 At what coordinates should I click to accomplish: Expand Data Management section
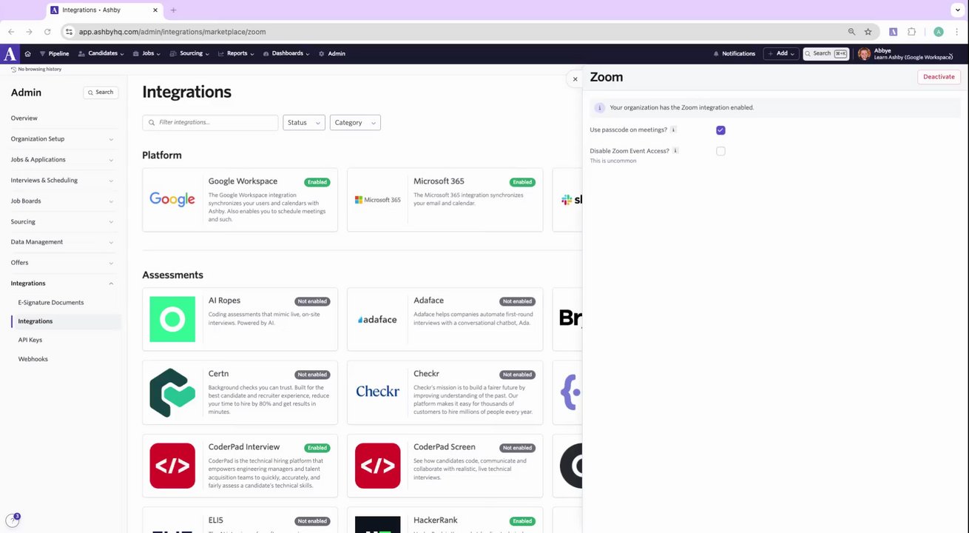click(x=63, y=242)
